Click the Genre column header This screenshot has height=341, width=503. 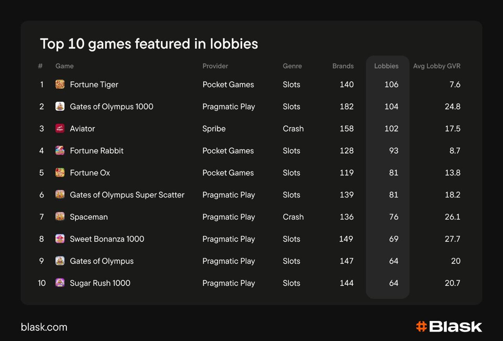pos(292,66)
